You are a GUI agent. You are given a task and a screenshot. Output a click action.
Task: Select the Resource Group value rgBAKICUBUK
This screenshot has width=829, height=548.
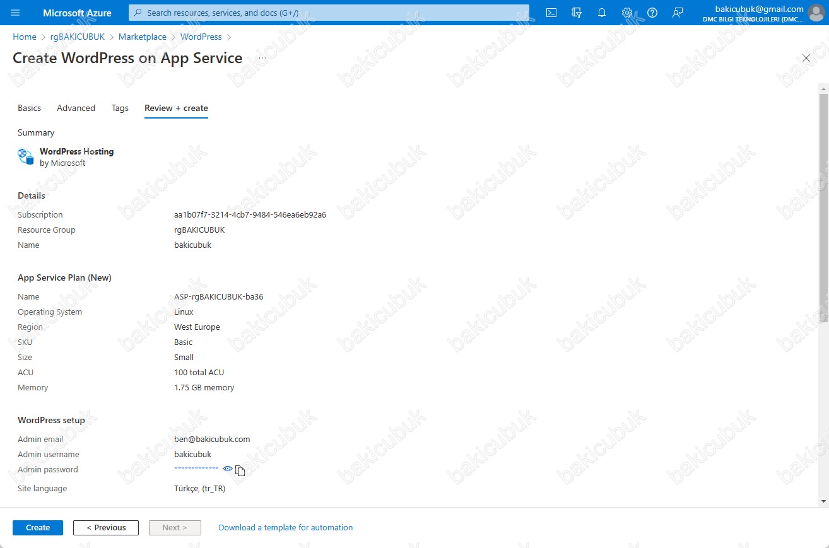tap(199, 230)
